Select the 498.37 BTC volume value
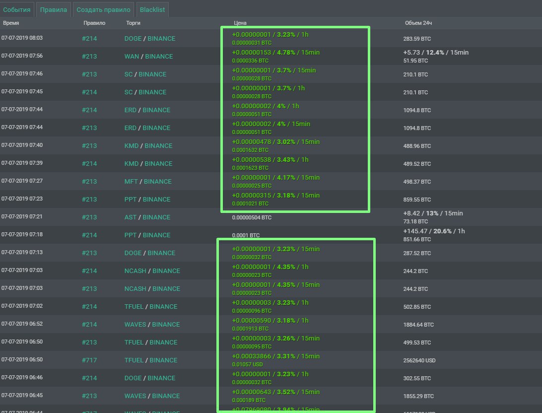Viewport: 542px width, 413px height. pyautogui.click(x=417, y=182)
